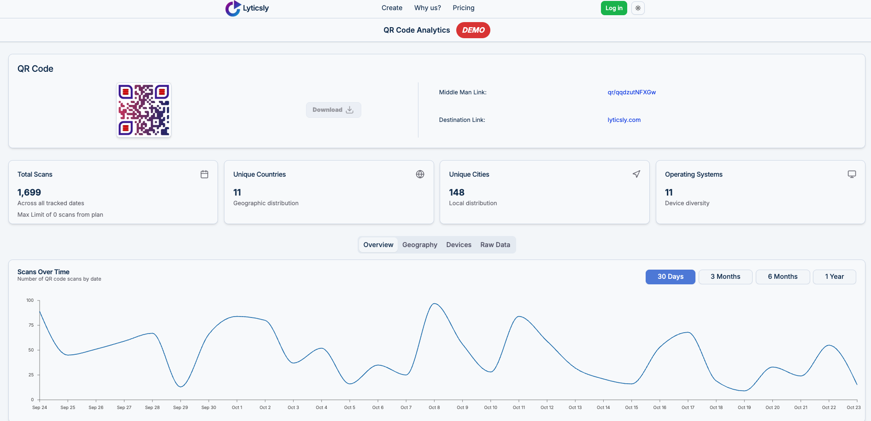The width and height of the screenshot is (871, 421).
Task: Open the Raw Data tab
Action: pyautogui.click(x=495, y=245)
